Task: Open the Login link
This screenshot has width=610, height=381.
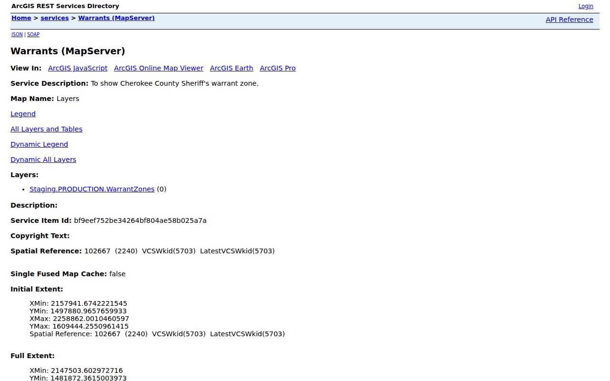Action: (586, 6)
